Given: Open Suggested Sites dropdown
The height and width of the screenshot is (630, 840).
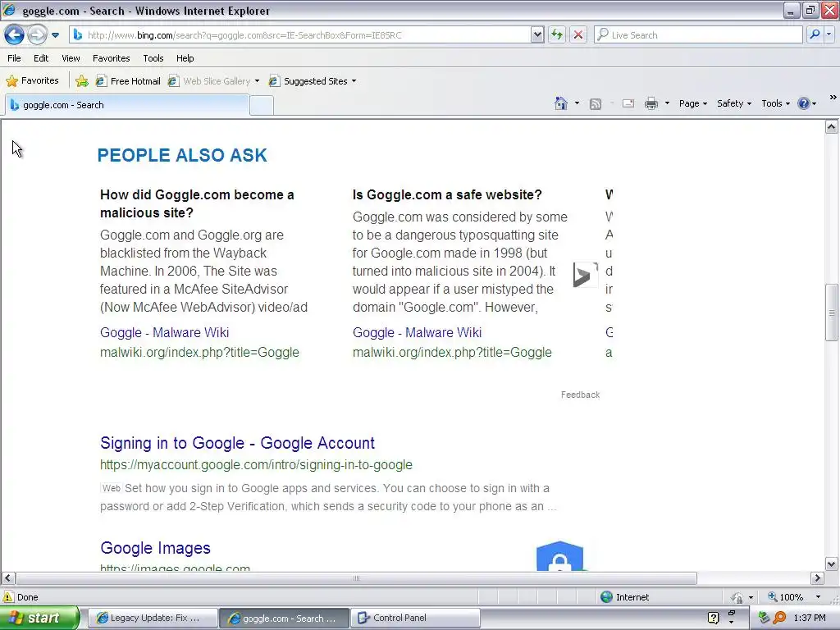Looking at the screenshot, I should click(313, 81).
